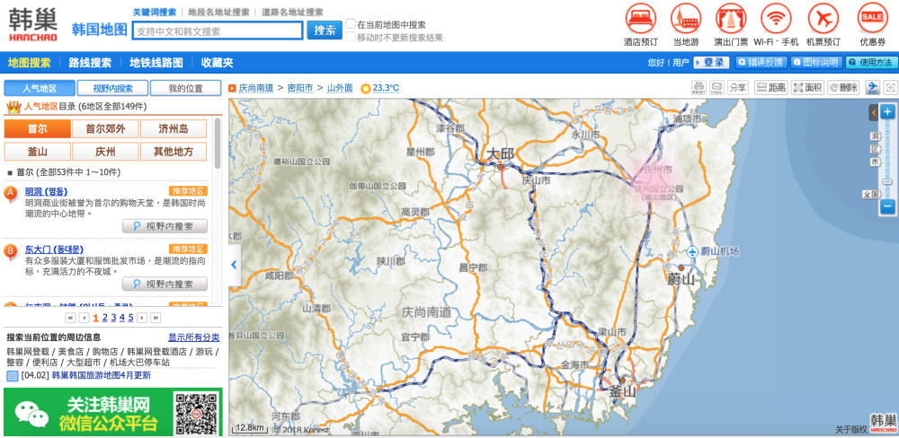This screenshot has width=899, height=438.
Task: Open the subway map (地铁线路图) menu
Action: (x=156, y=63)
